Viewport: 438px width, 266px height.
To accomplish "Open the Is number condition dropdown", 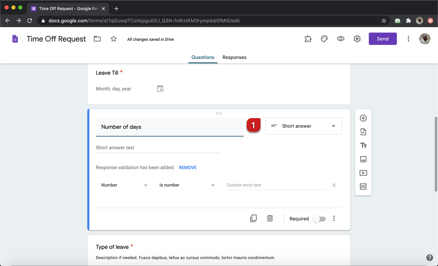I will click(x=187, y=185).
